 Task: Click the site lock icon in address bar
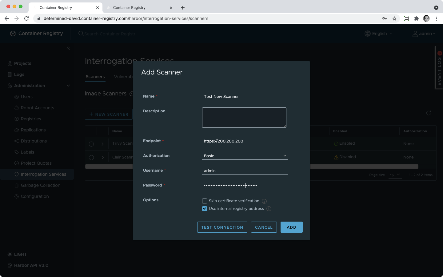click(39, 18)
